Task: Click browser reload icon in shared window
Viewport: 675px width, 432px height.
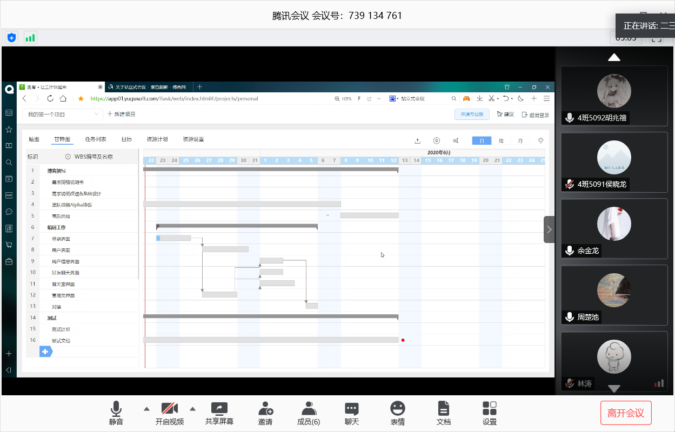Action: [x=50, y=98]
